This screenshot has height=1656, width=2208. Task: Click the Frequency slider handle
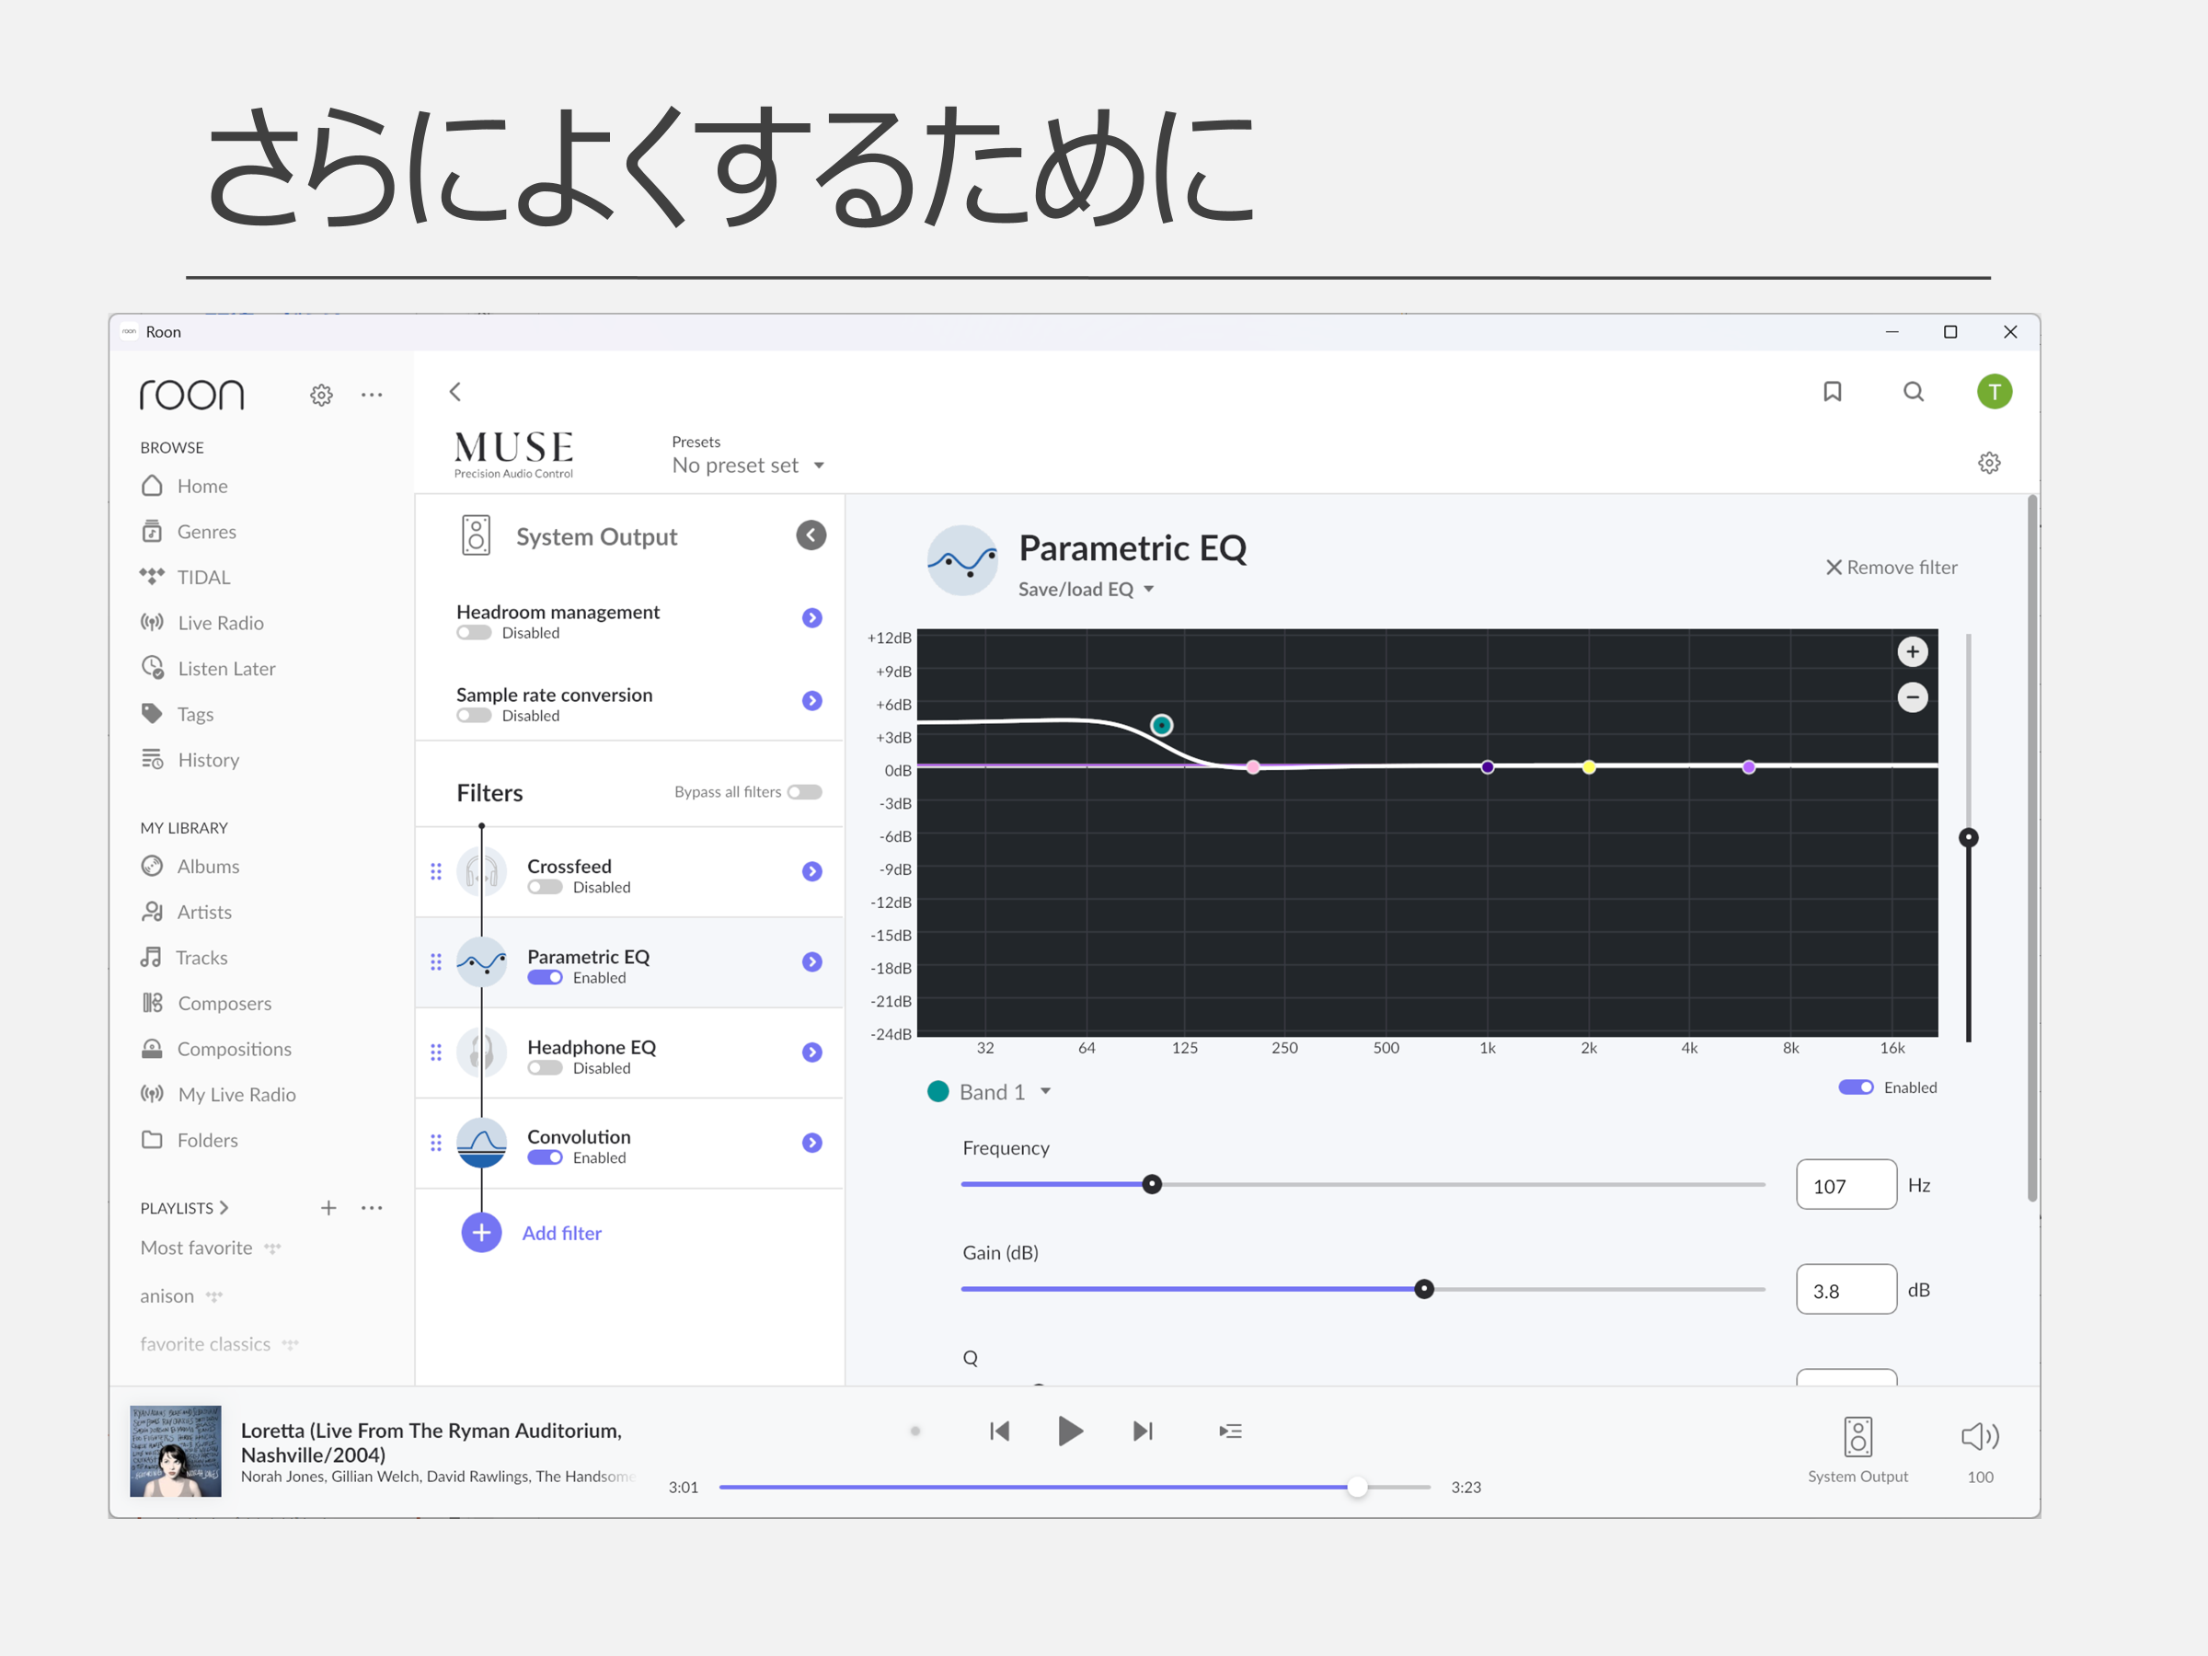click(x=1152, y=1185)
